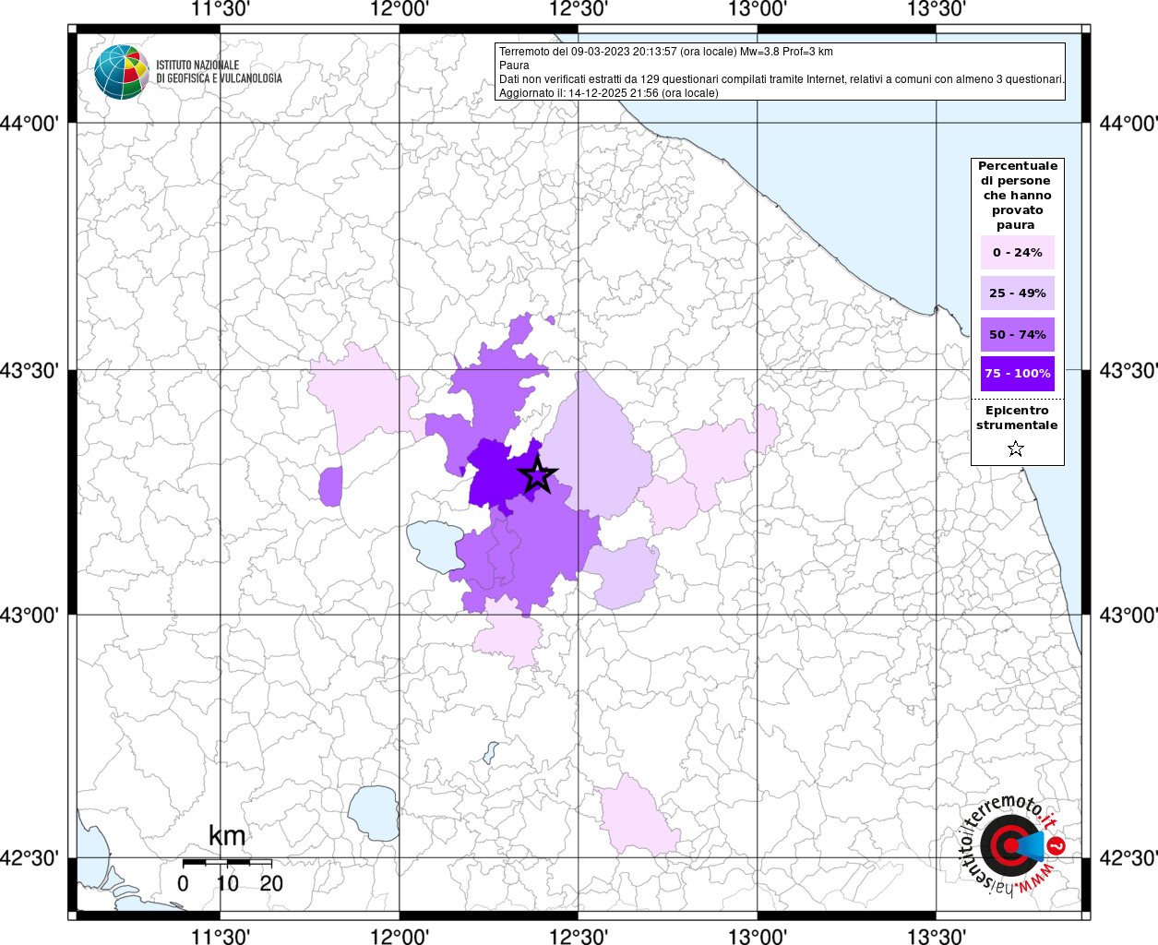This screenshot has width=1158, height=945.
Task: Click the earthquake info text box
Action: pyautogui.click(x=780, y=71)
